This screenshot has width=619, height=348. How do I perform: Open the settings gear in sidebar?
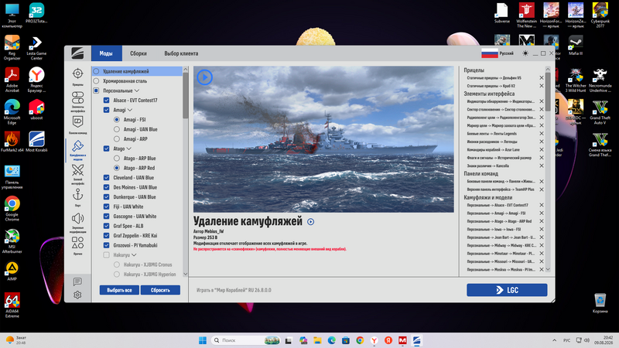point(77,295)
